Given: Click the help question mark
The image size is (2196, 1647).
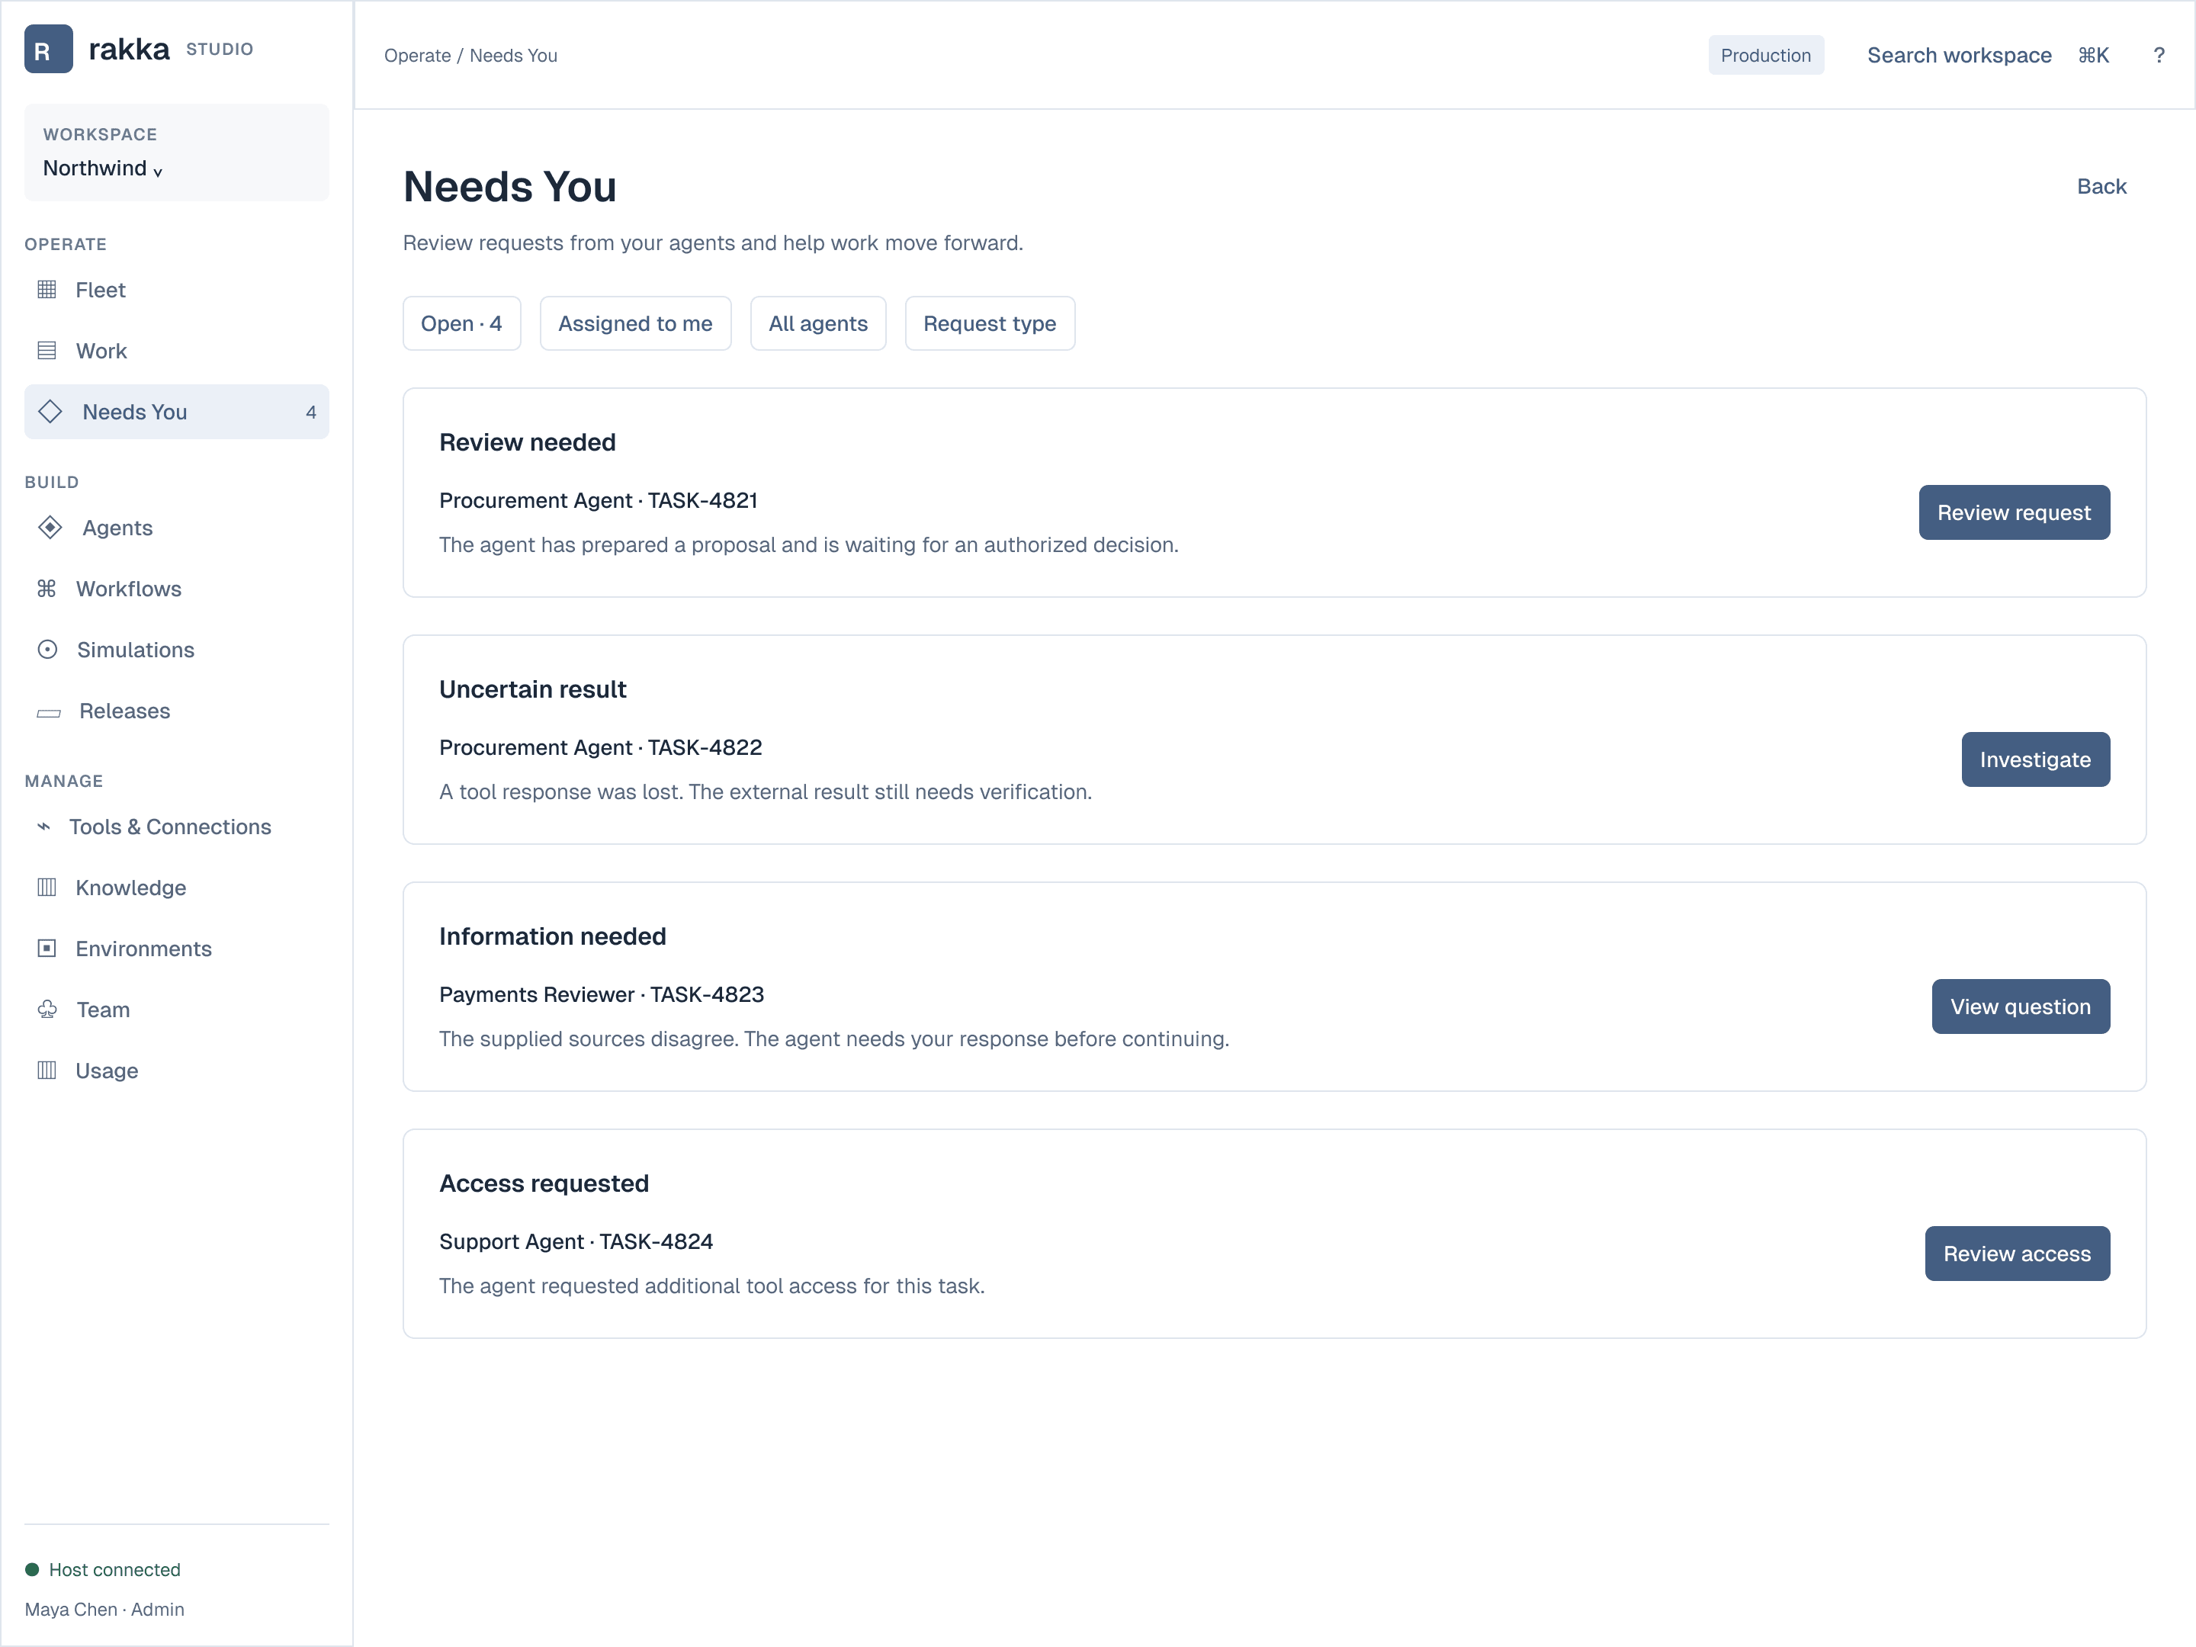Looking at the screenshot, I should click(2159, 56).
